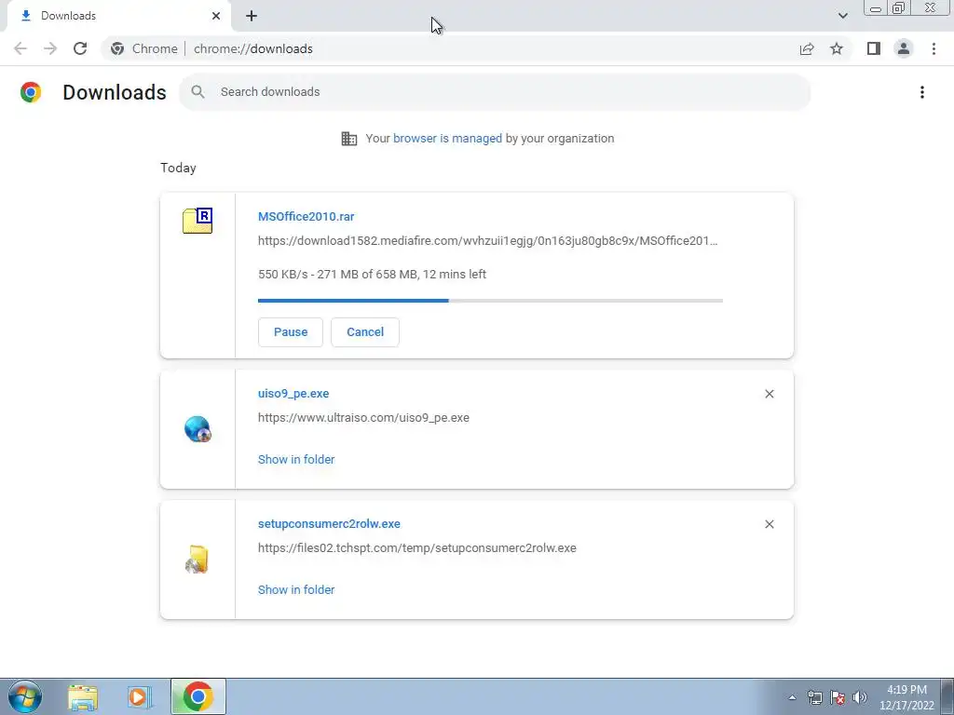Viewport: 954px width, 715px height.
Task: Focus the Search downloads field
Action: coord(496,92)
